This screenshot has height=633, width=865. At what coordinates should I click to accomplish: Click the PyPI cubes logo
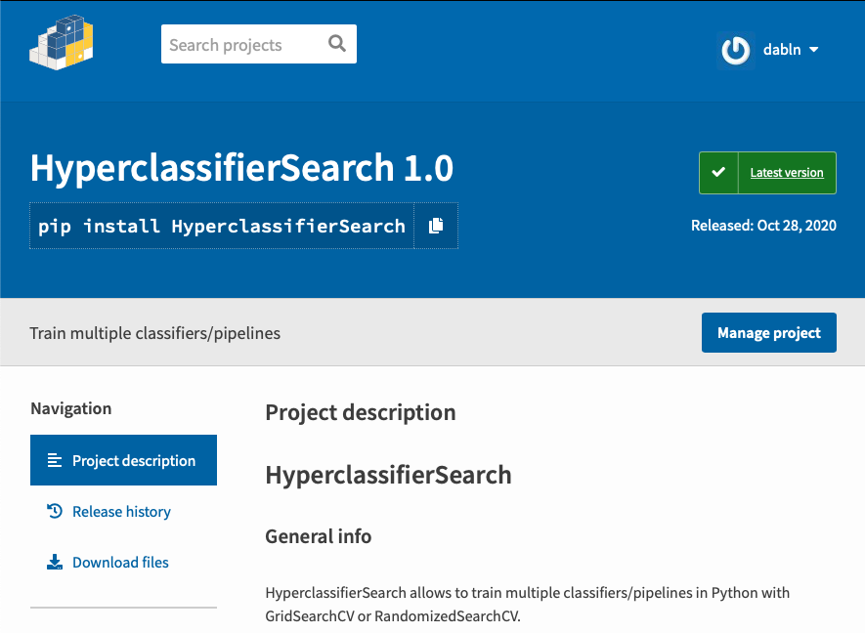tap(62, 43)
